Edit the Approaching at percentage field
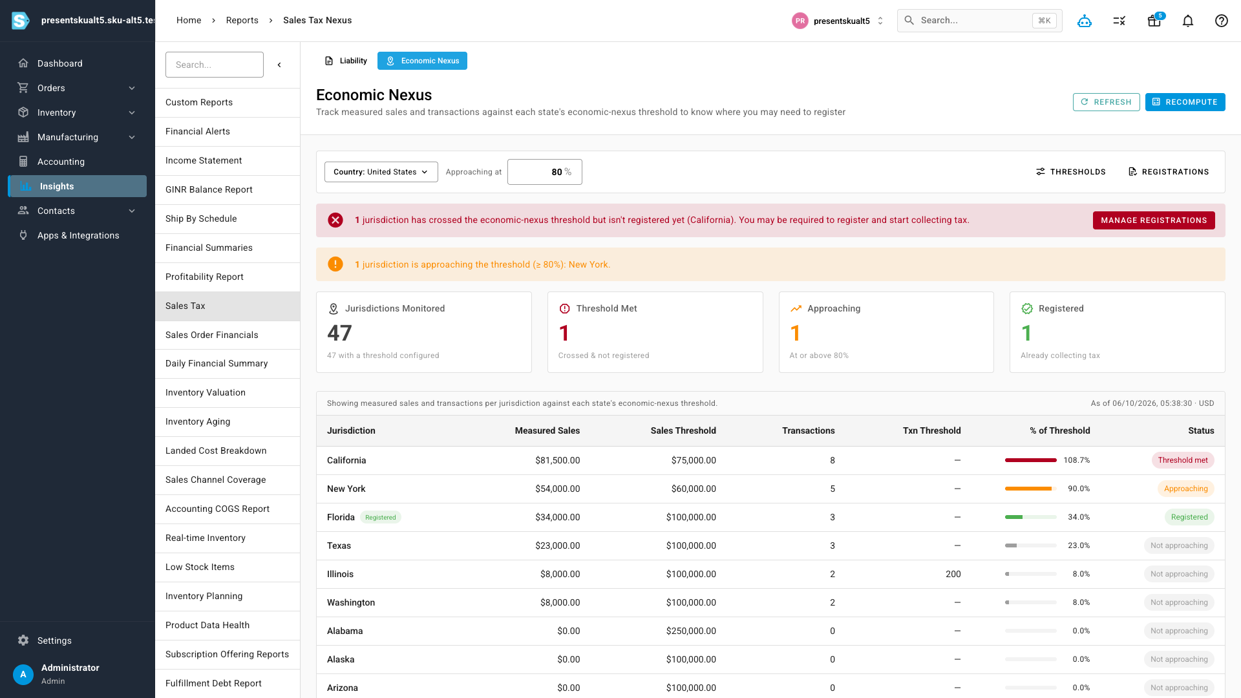 [544, 172]
